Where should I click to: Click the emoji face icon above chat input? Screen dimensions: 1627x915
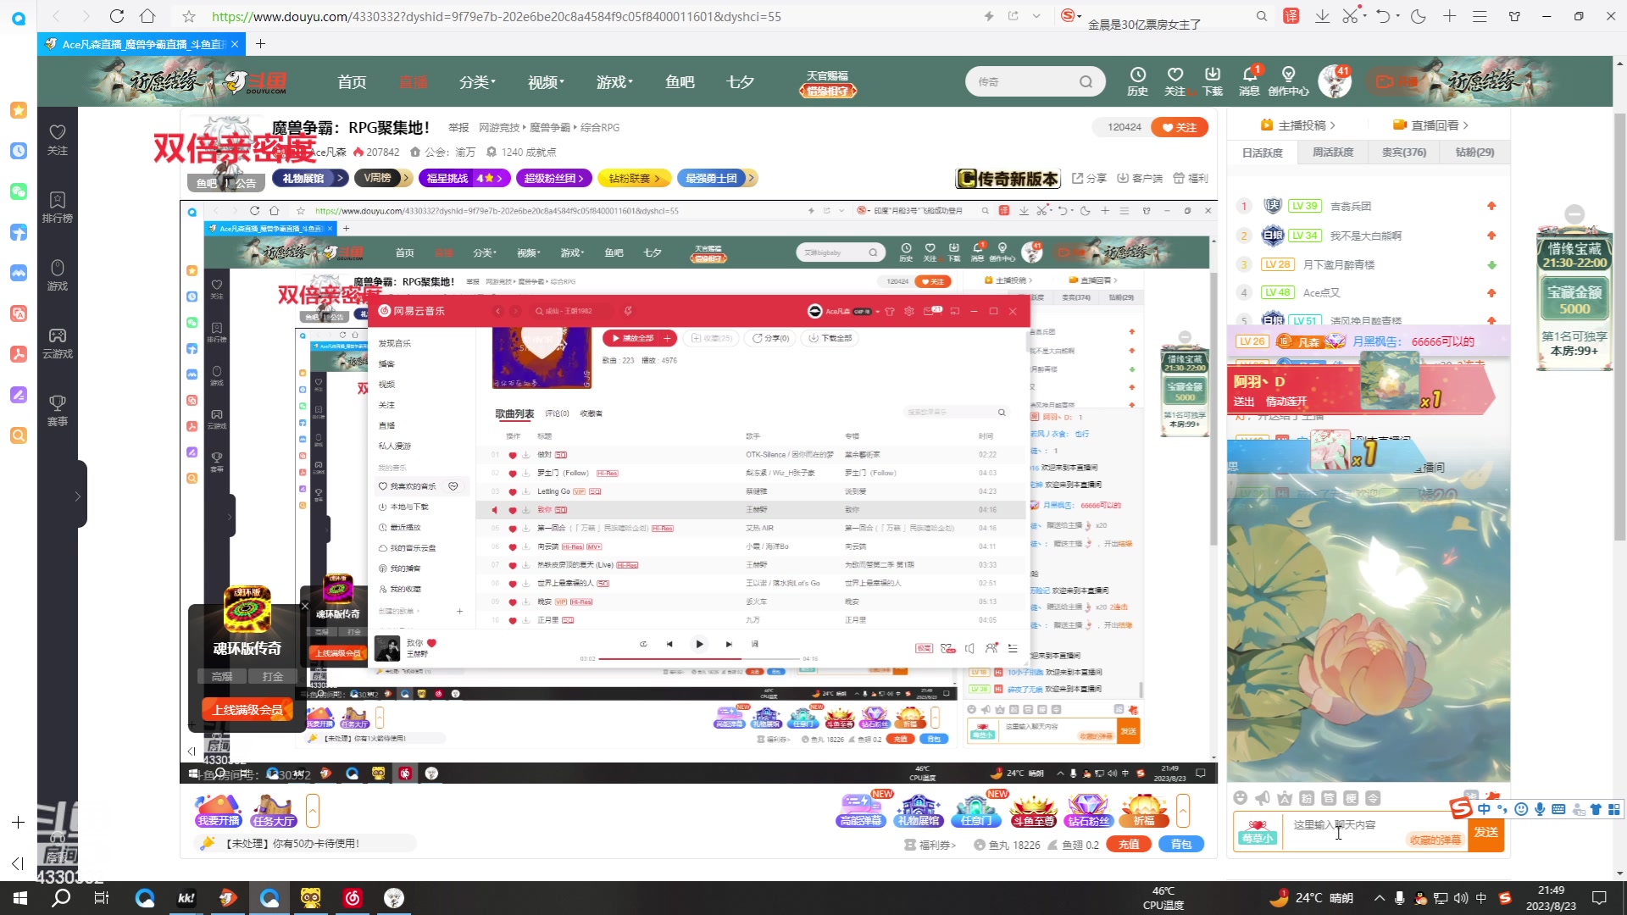pyautogui.click(x=1241, y=798)
